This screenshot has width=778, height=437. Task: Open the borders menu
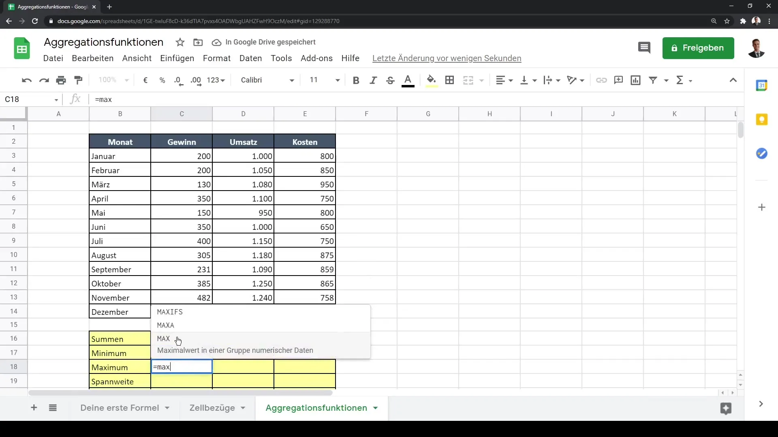(449, 80)
